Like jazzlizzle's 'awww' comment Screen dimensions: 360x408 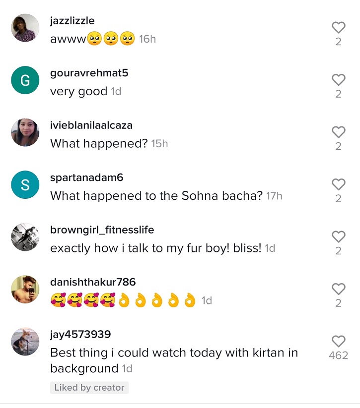338,28
